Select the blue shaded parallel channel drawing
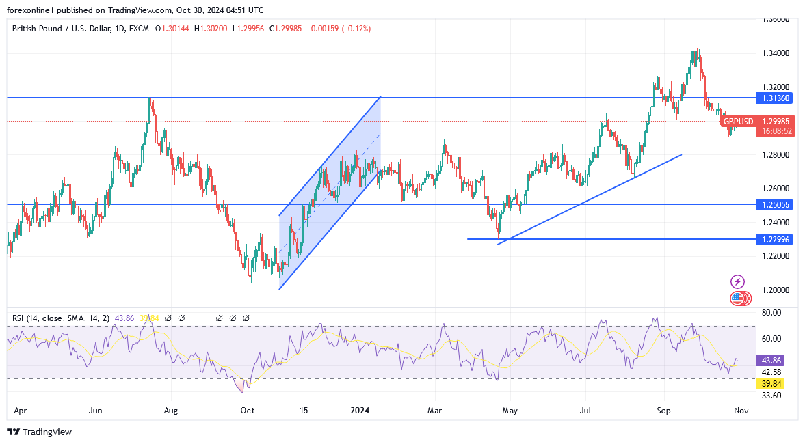 tap(330, 193)
